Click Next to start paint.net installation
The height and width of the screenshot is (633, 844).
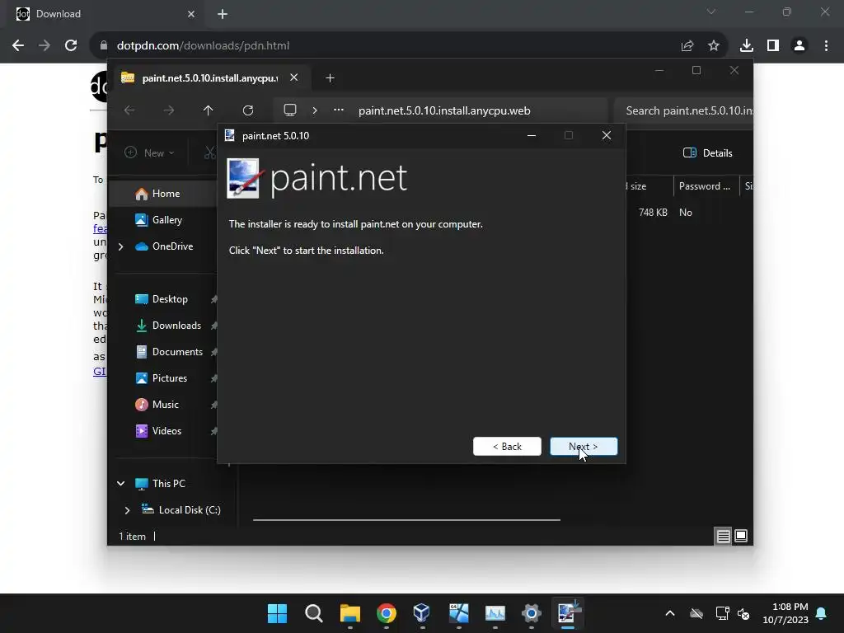(x=584, y=446)
